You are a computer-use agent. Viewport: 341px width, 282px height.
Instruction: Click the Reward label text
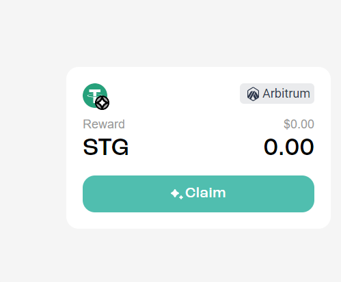tap(104, 124)
